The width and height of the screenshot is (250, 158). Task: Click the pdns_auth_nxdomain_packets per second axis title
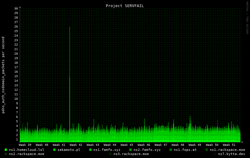pos(3,75)
